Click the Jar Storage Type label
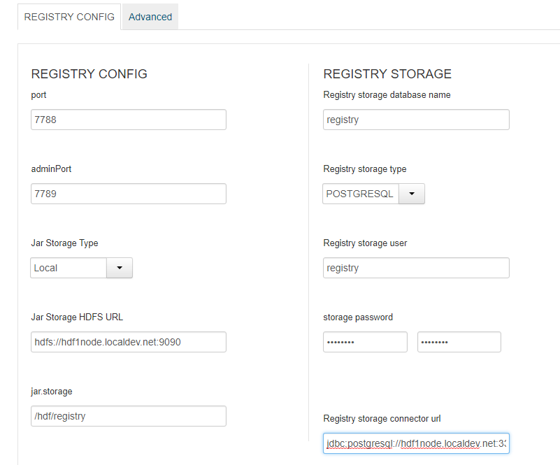This screenshot has height=465, width=560. click(x=65, y=243)
